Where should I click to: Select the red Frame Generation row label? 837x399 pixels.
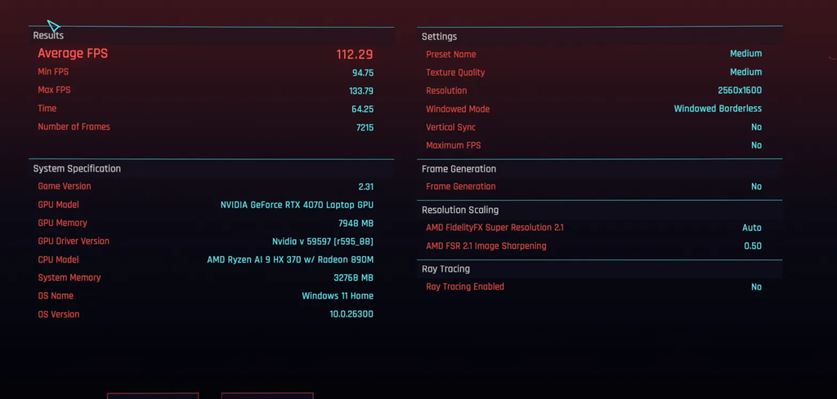click(x=461, y=187)
